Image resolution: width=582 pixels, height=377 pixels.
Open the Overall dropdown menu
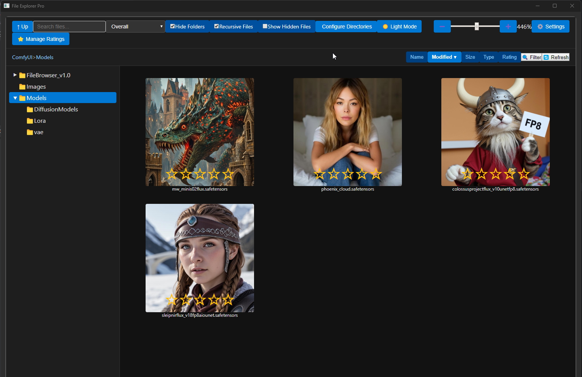pos(135,27)
